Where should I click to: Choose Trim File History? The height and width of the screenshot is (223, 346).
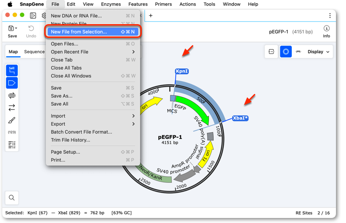coord(93,140)
